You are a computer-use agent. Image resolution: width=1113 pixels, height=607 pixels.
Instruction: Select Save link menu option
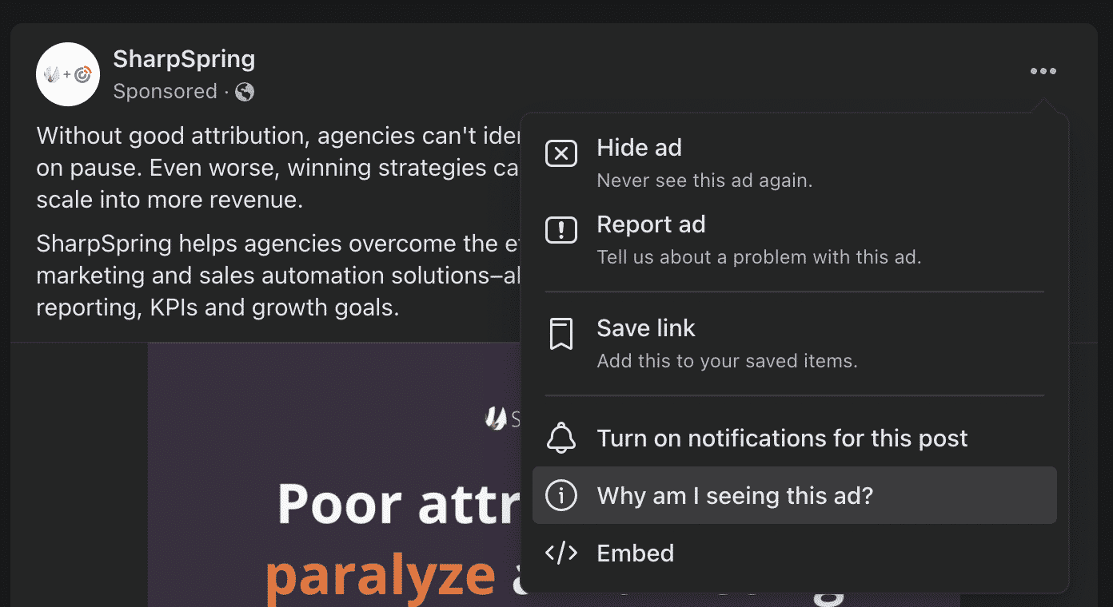pyautogui.click(x=795, y=343)
